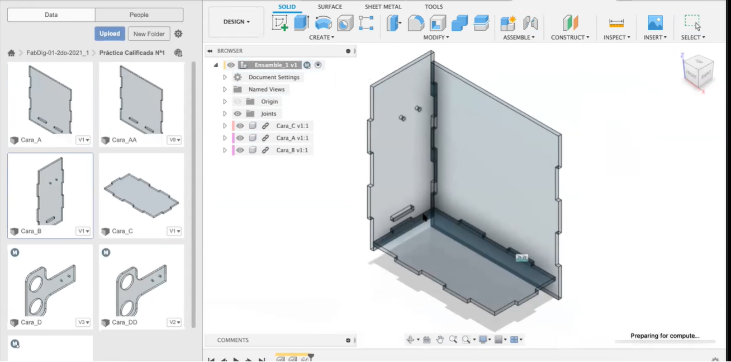Viewport: 731px width, 362px height.
Task: Select the Hole tool
Action: pyautogui.click(x=345, y=23)
